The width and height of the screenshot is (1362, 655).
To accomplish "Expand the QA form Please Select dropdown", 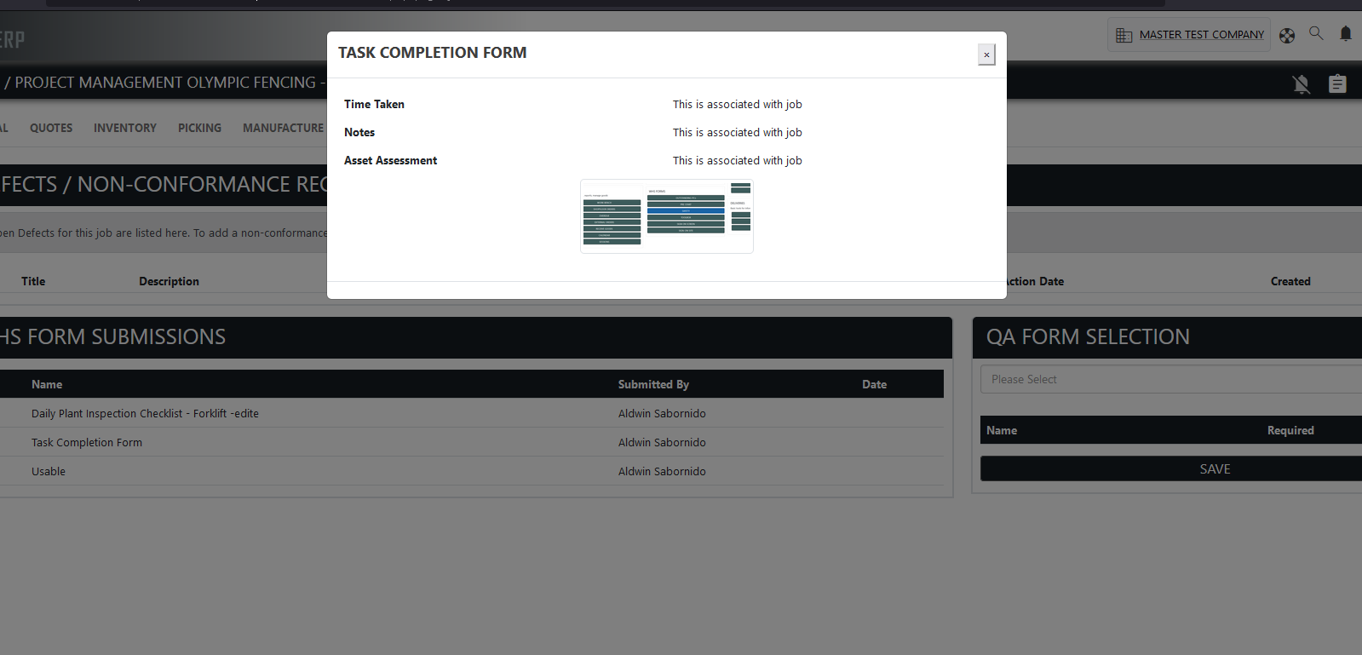I will click(1170, 379).
